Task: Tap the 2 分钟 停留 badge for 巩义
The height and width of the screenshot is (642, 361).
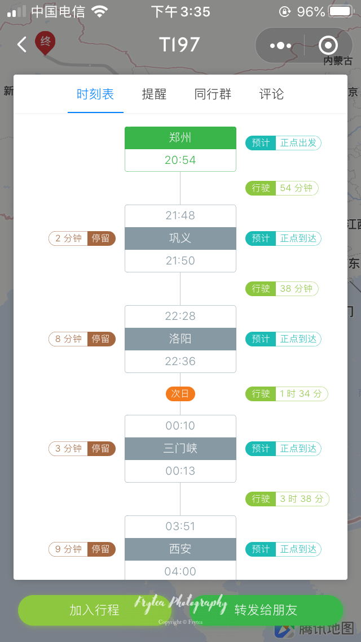Action: point(82,238)
